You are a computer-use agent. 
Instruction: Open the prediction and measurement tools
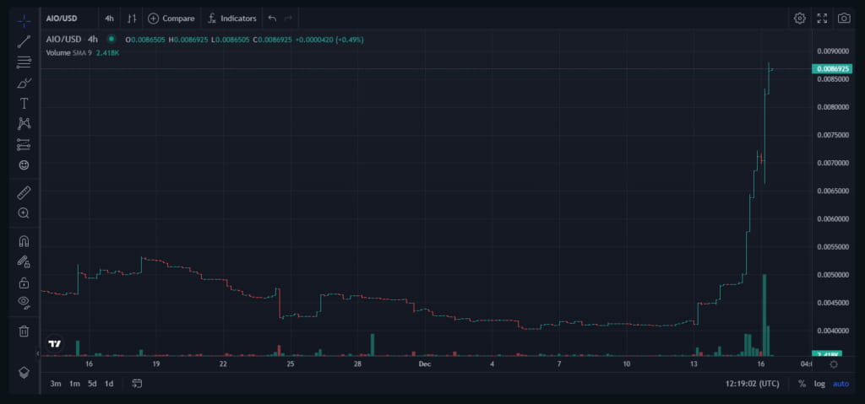tap(24, 144)
